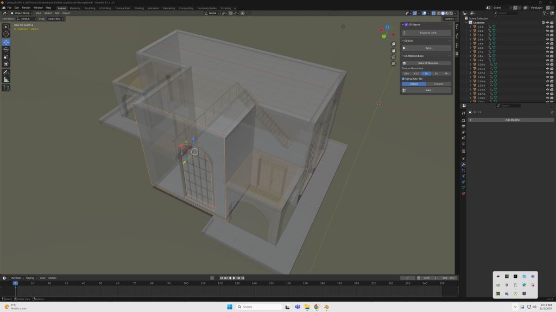This screenshot has height=312, width=556.
Task: Activate the Rotate tool
Action: 6,49
